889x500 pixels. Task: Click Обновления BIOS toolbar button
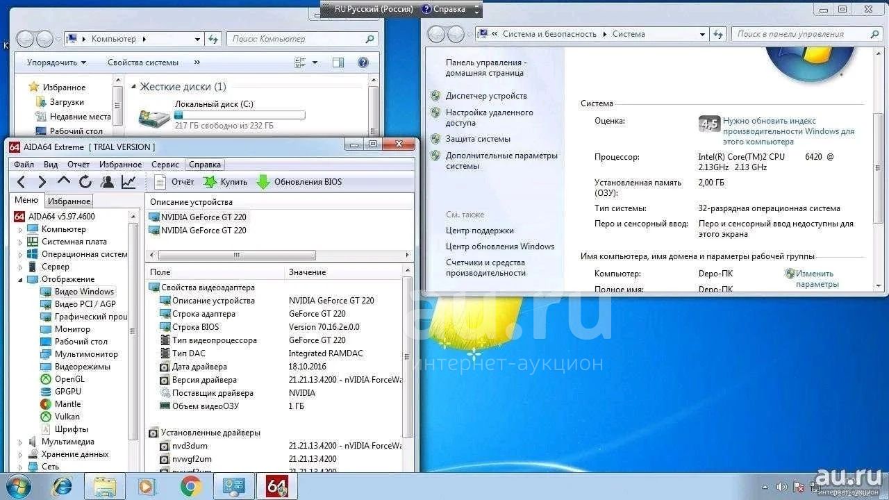(299, 182)
